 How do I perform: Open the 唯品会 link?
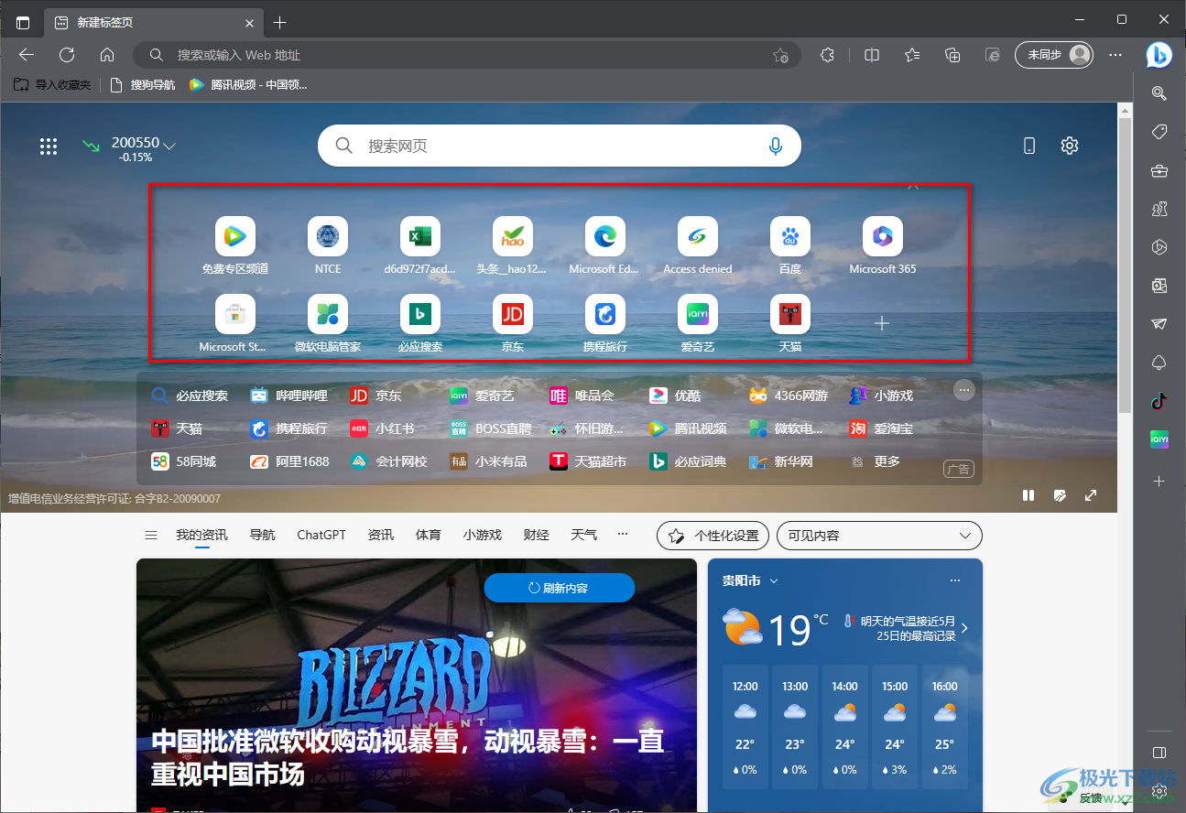582,396
